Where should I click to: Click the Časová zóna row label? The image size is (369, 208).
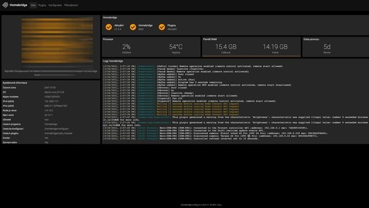(x=9, y=87)
